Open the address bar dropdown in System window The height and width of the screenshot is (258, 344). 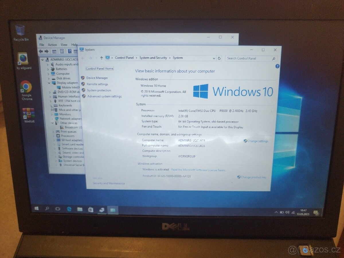pos(214,58)
